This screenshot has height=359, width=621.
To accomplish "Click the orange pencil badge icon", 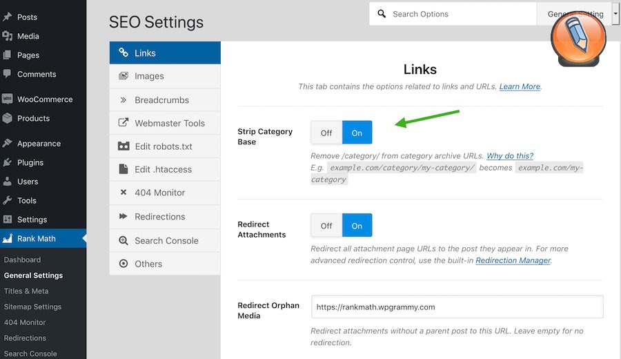I will 578,39.
